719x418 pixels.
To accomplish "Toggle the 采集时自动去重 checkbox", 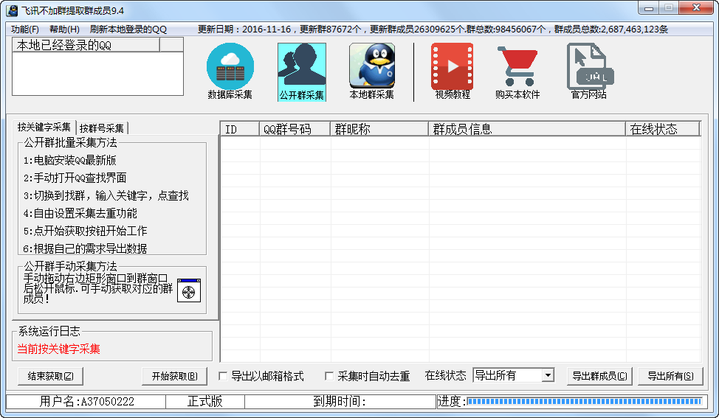I will [329, 376].
